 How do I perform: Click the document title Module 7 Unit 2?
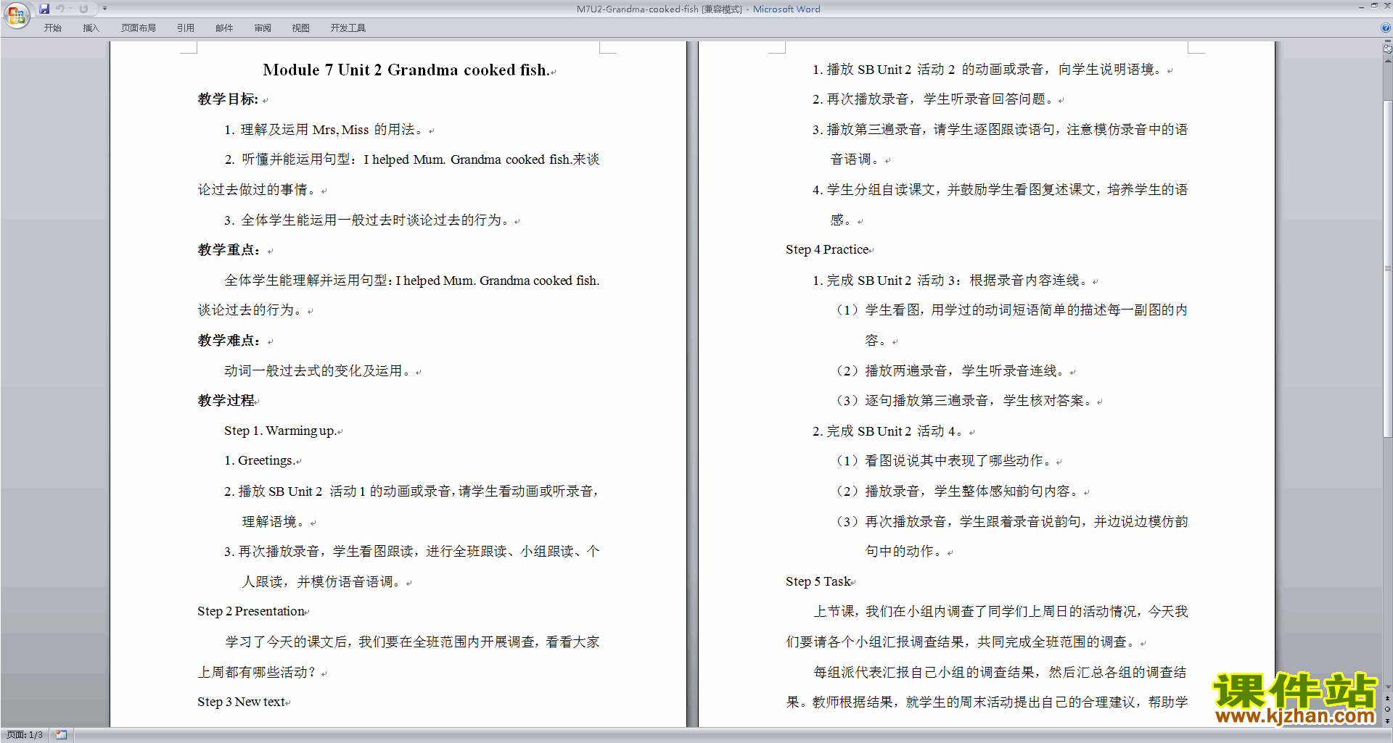coord(406,70)
